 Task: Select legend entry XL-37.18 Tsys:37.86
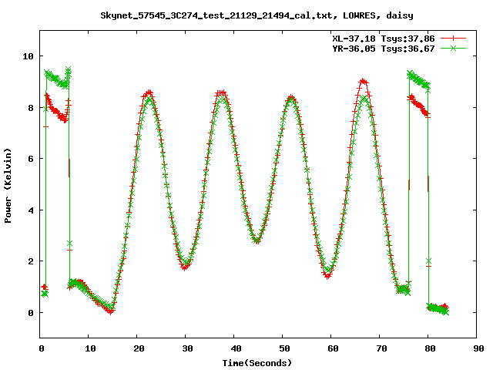tap(384, 39)
